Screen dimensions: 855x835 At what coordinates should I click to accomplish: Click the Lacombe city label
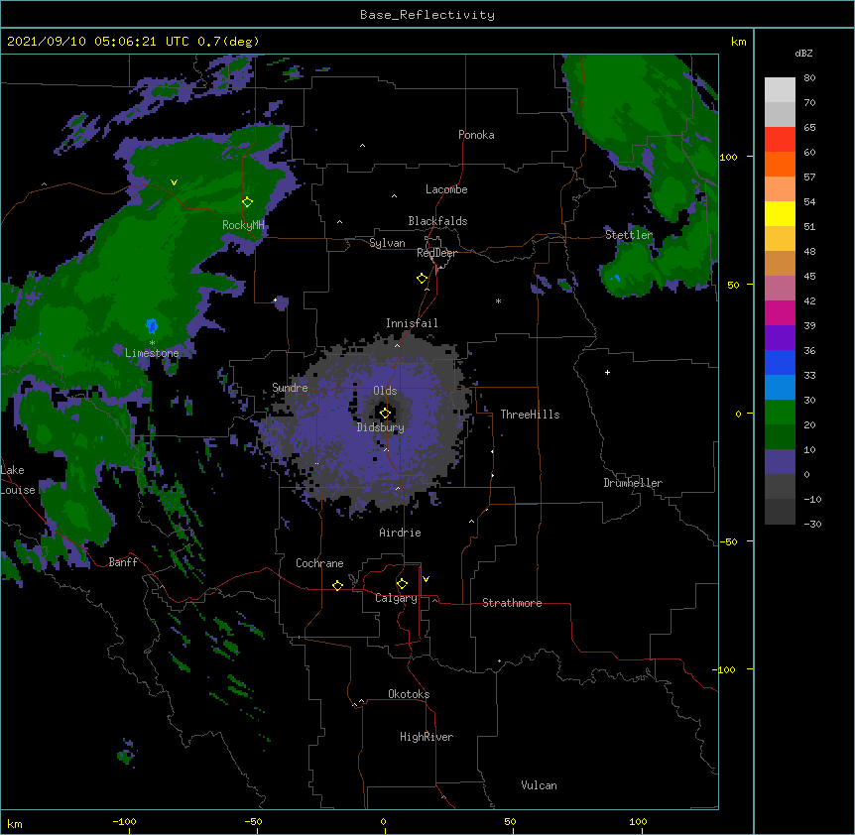(x=446, y=189)
